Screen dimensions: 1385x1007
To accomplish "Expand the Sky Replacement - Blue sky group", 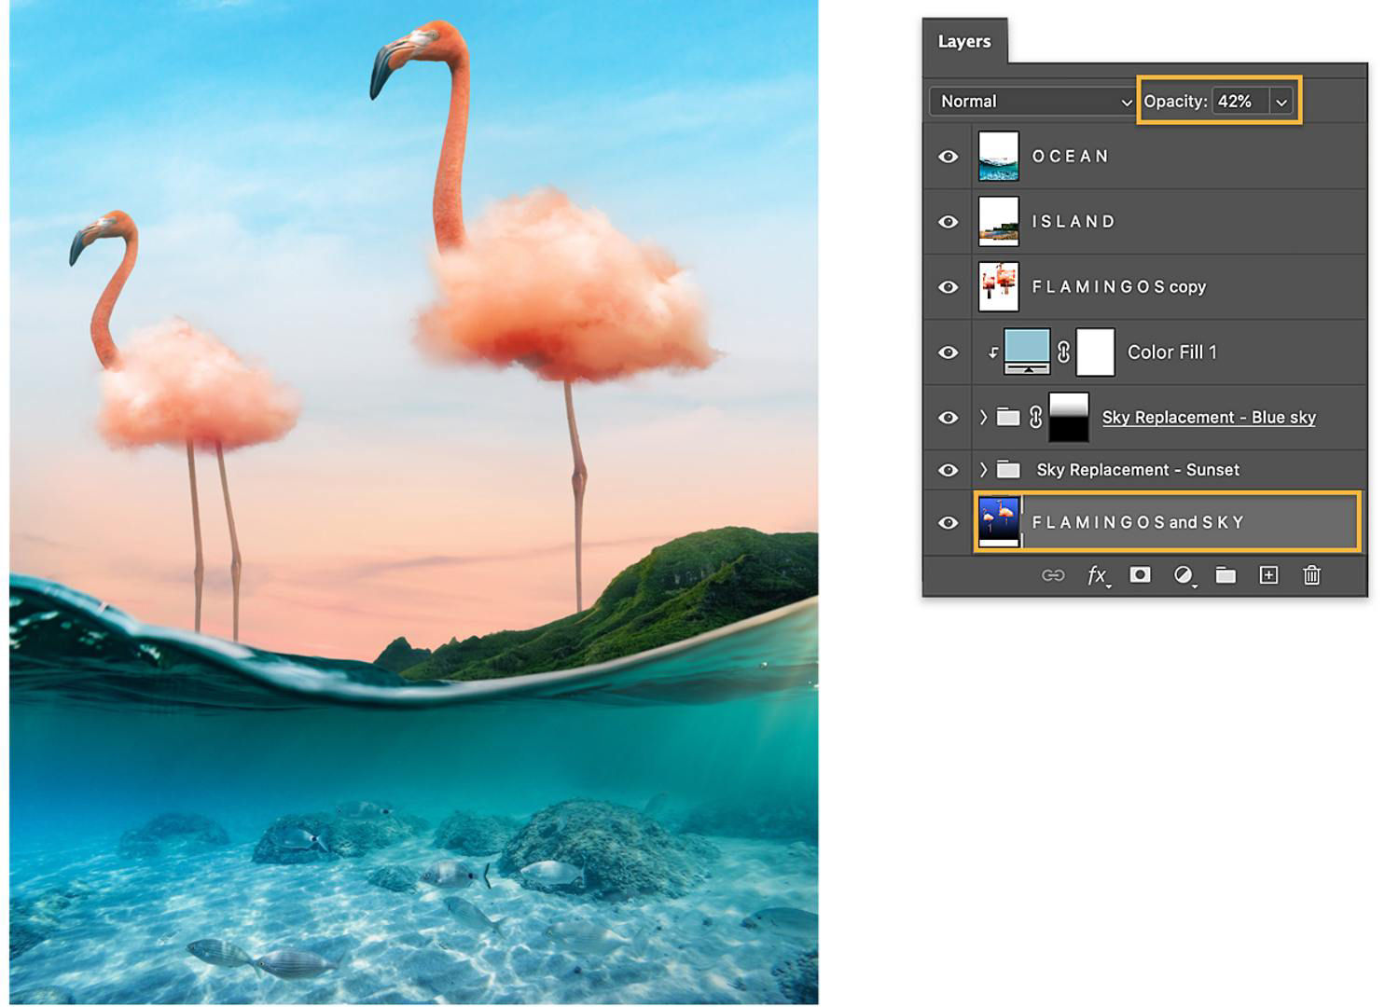I will tap(984, 417).
